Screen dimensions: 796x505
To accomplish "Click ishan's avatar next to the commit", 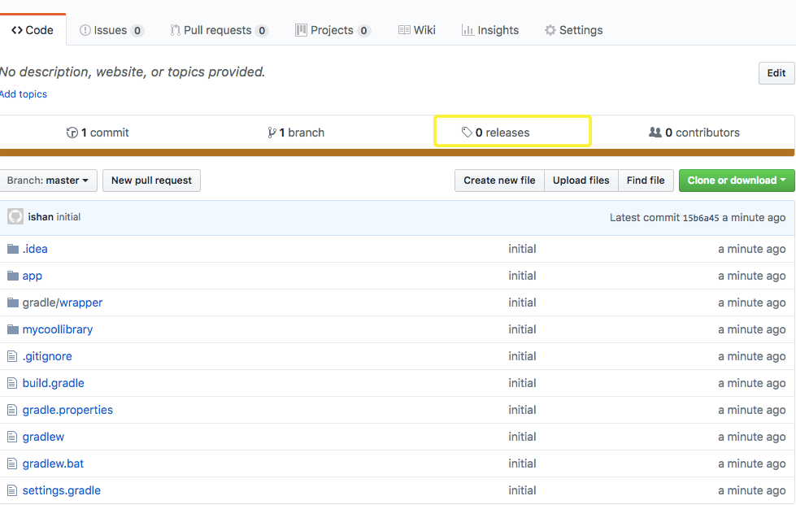I will coord(15,216).
